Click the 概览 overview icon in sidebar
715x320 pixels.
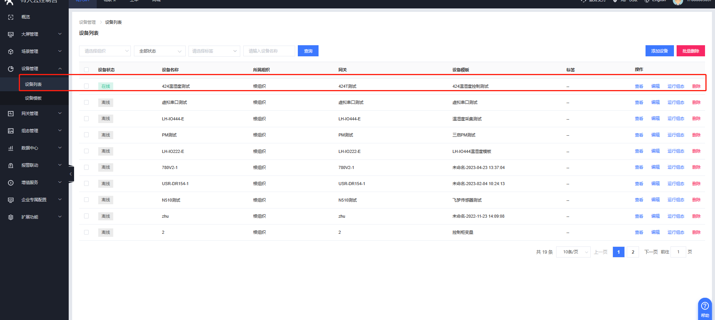tap(11, 17)
